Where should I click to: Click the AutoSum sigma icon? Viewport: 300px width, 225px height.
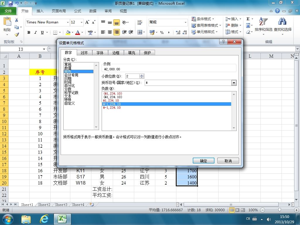(x=248, y=19)
